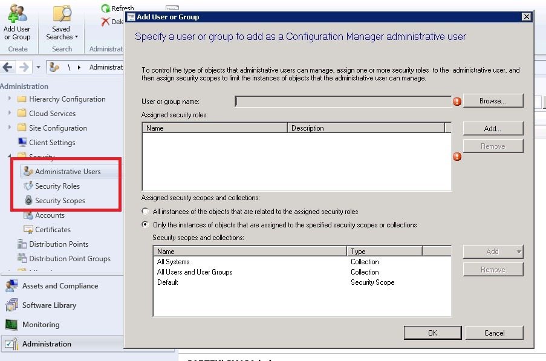The height and width of the screenshot is (361, 546).
Task: Select Client Settings in the tree
Action: point(52,142)
